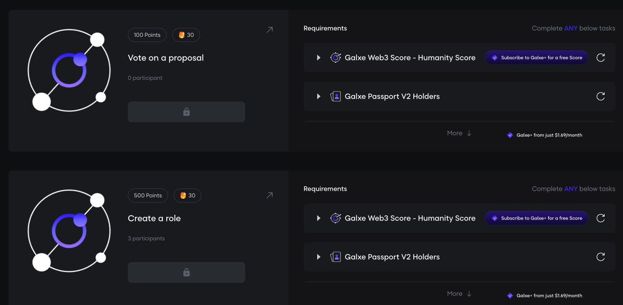Screen dimensions: 623x305
Task: Show More requirements for Create a role
Action: click(459, 294)
